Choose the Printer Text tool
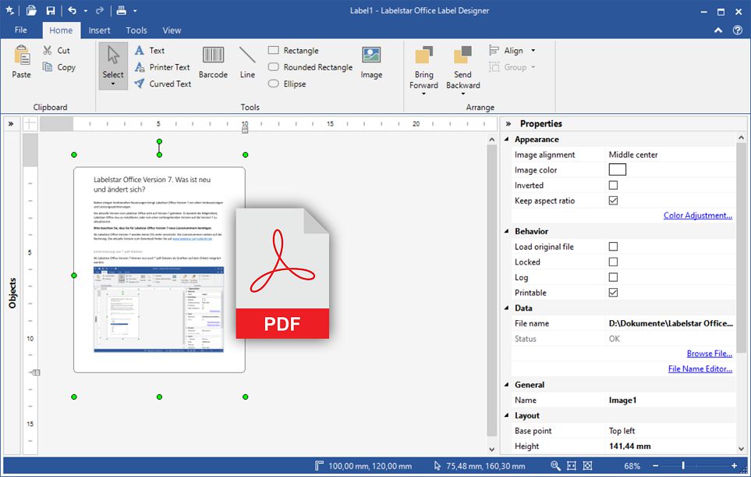This screenshot has width=751, height=477. [x=162, y=67]
